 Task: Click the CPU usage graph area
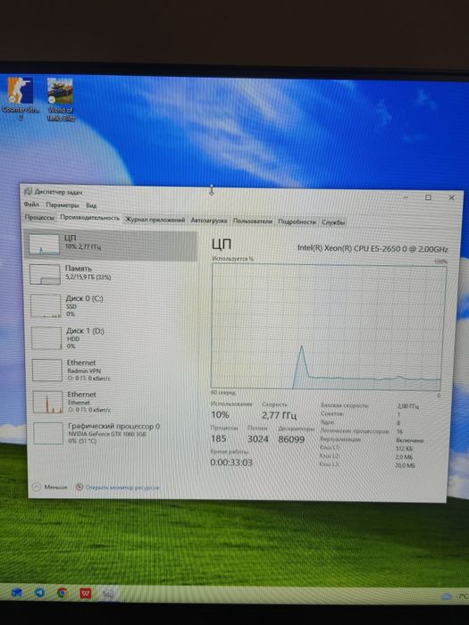tap(327, 326)
